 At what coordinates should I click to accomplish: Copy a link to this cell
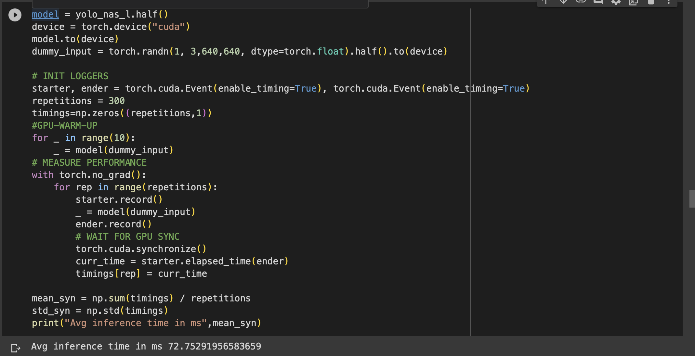tap(581, 3)
